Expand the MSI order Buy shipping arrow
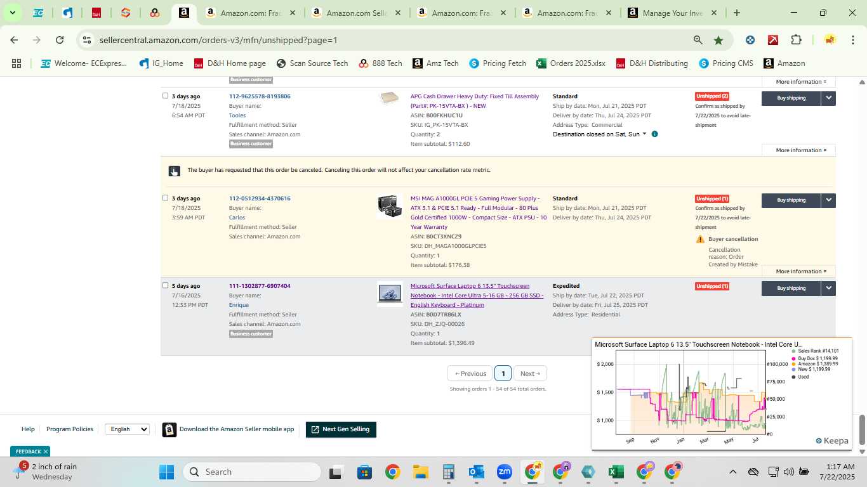This screenshot has height=487, width=867. [x=828, y=200]
